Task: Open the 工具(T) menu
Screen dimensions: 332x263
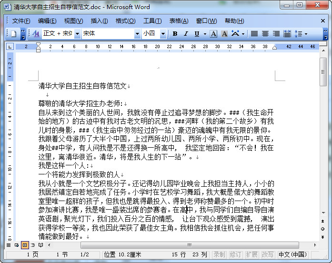Action: [x=152, y=21]
